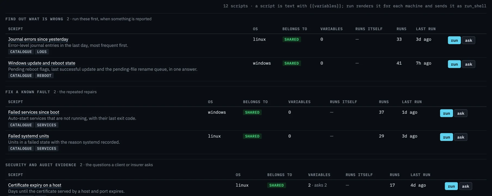The height and width of the screenshot is (196, 492).
Task: Click SERVICES tag under Failed systemd units
Action: click(46, 149)
